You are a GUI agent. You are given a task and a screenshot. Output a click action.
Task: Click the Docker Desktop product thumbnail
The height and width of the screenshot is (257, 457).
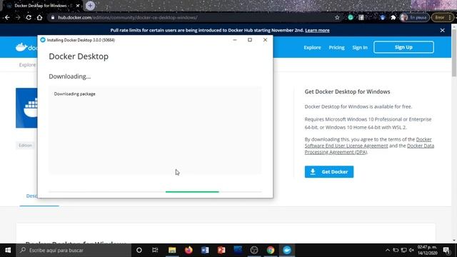pyautogui.click(x=26, y=108)
